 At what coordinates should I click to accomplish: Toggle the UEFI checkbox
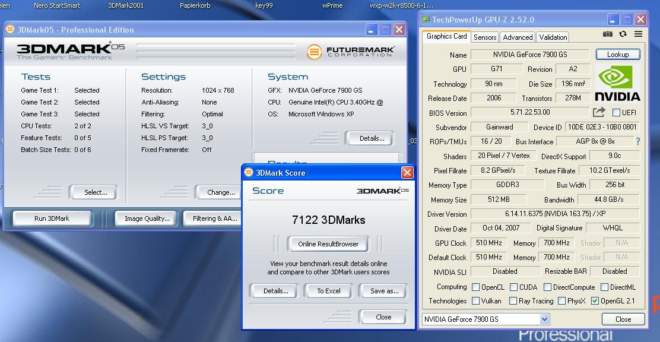point(616,112)
